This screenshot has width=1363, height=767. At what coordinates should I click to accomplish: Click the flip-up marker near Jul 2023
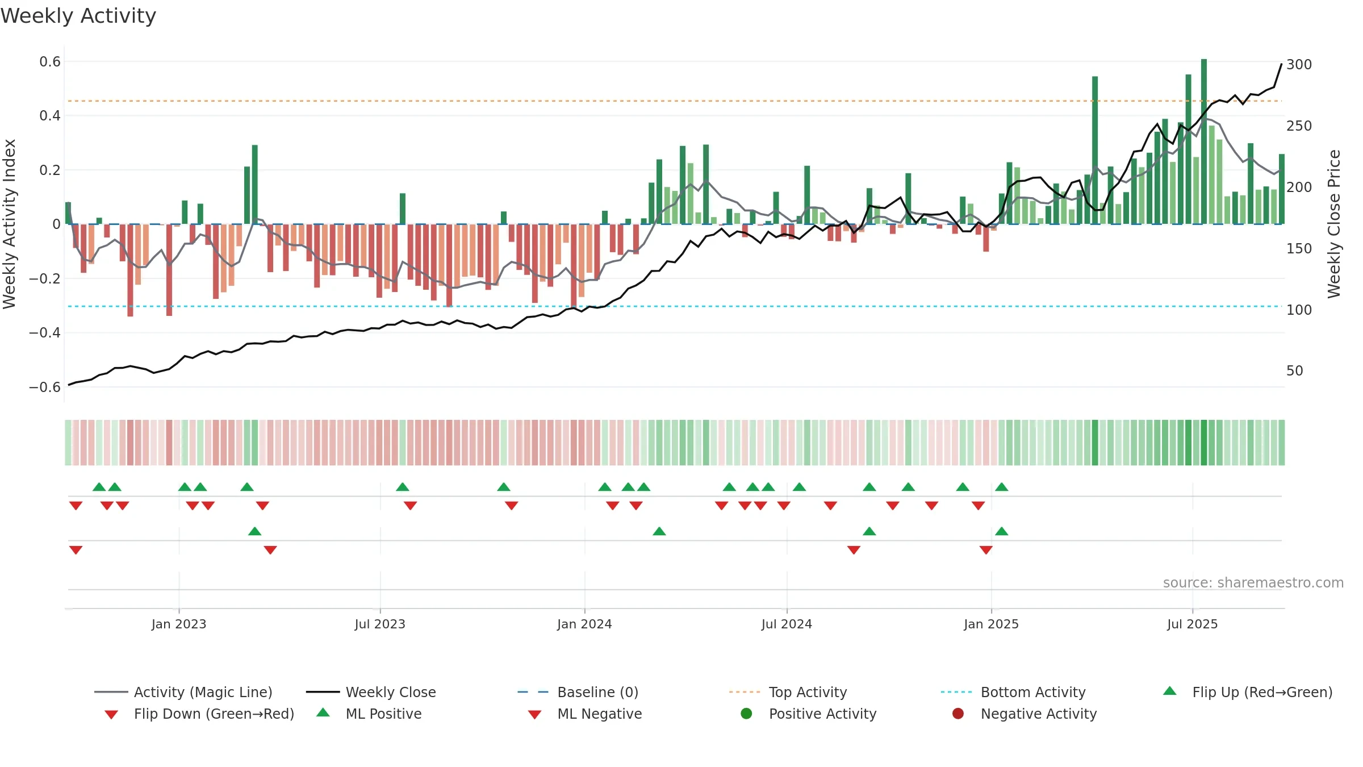(403, 487)
